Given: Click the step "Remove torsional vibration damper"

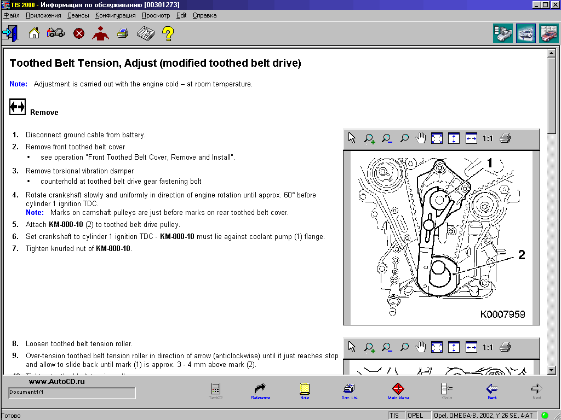Looking at the screenshot, I should (x=79, y=171).
